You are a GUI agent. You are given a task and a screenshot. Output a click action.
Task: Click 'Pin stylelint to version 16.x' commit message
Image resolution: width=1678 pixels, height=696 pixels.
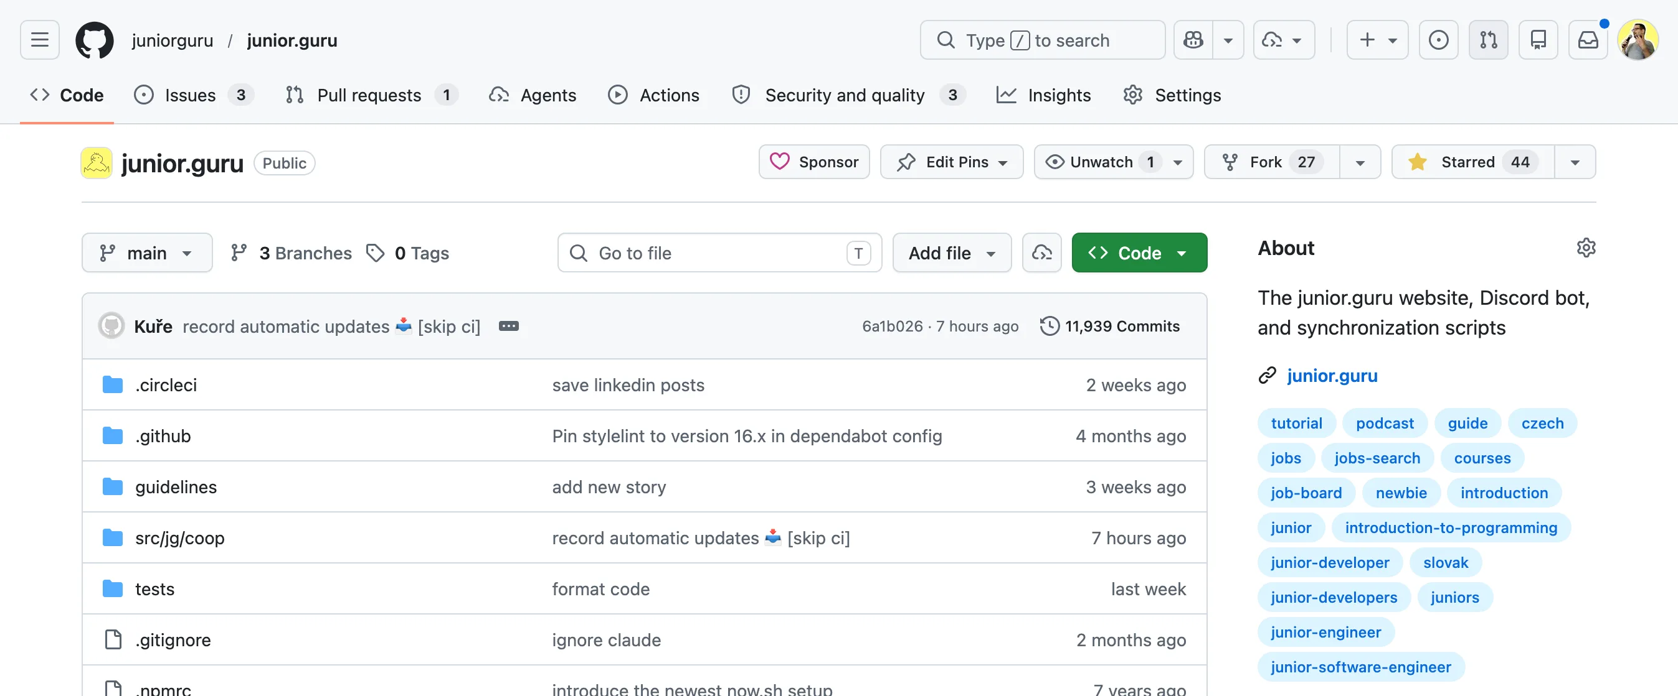[x=746, y=435]
